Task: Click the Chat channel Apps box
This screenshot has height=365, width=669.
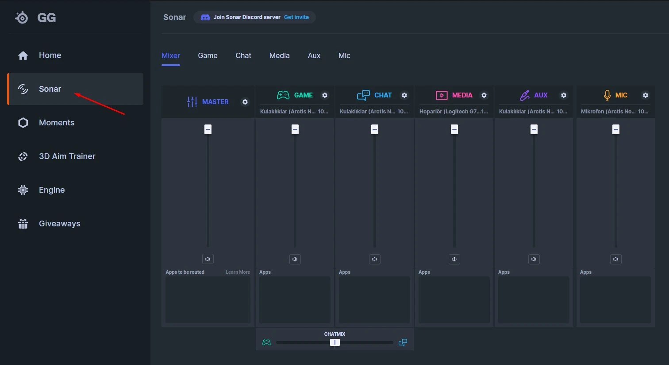Action: pos(374,300)
